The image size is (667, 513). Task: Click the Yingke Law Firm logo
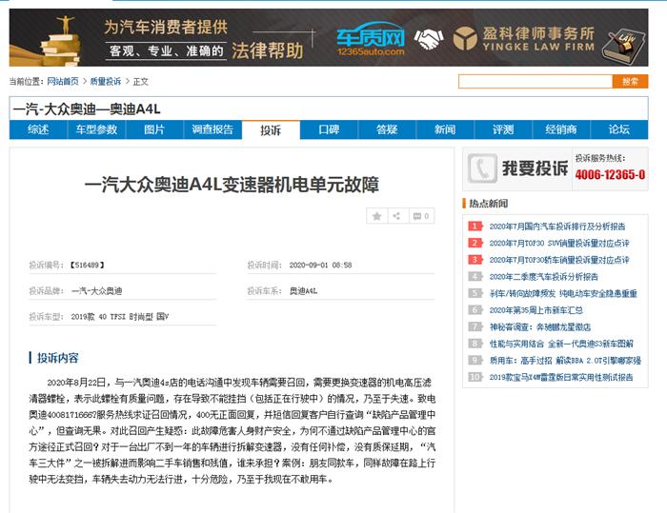[x=524, y=38]
